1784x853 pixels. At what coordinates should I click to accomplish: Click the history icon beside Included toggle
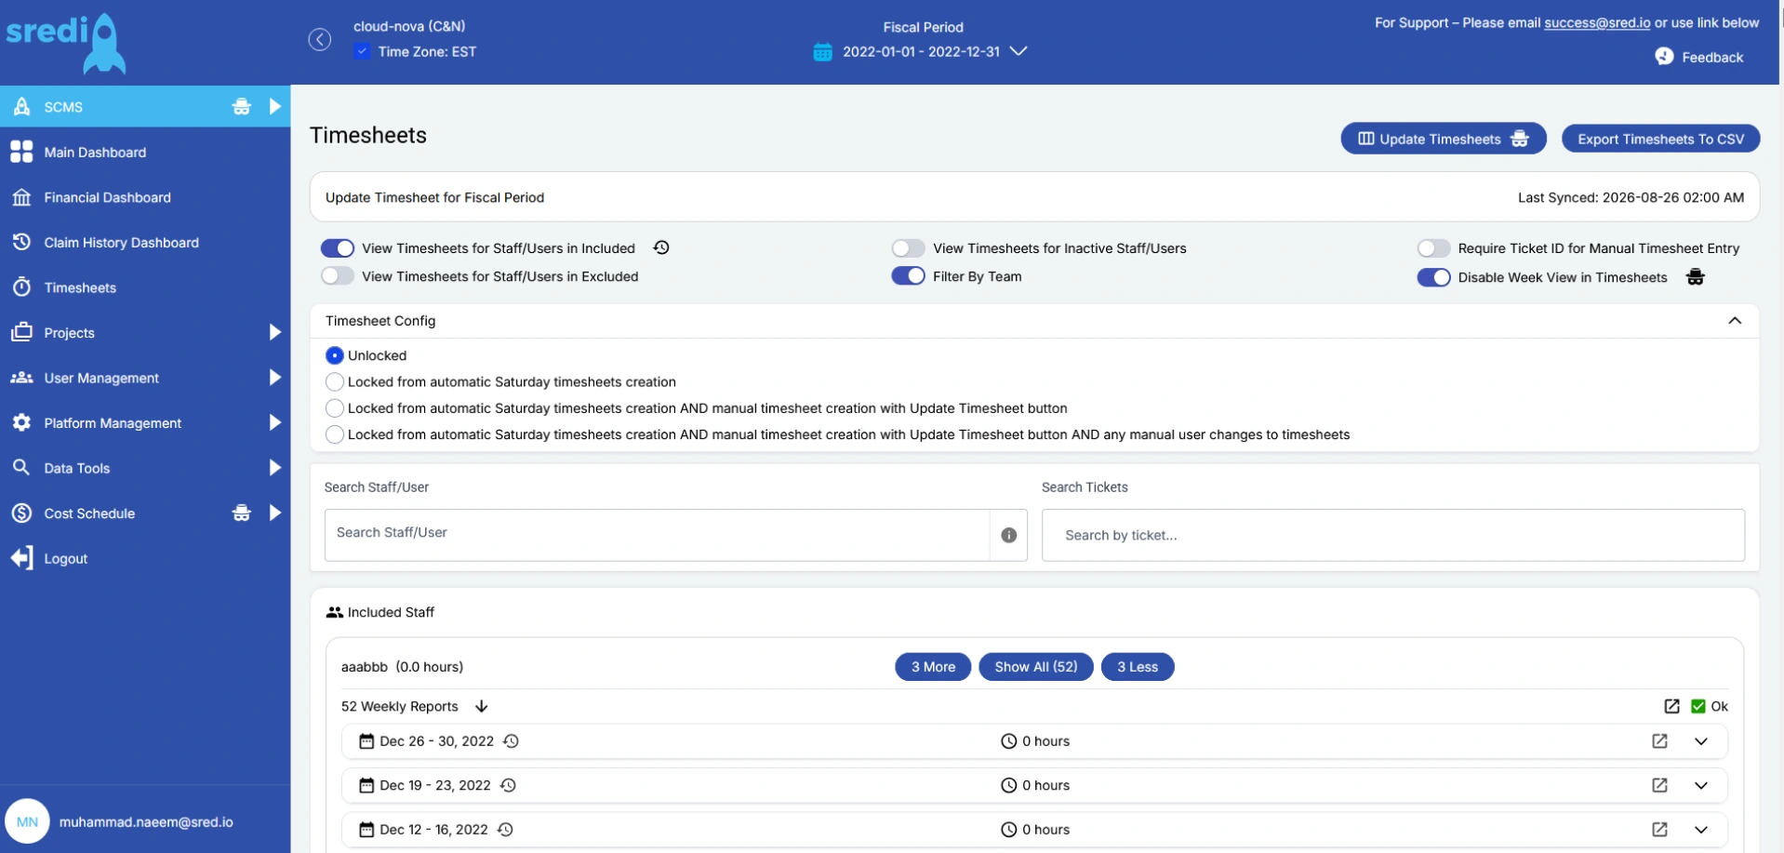point(661,247)
